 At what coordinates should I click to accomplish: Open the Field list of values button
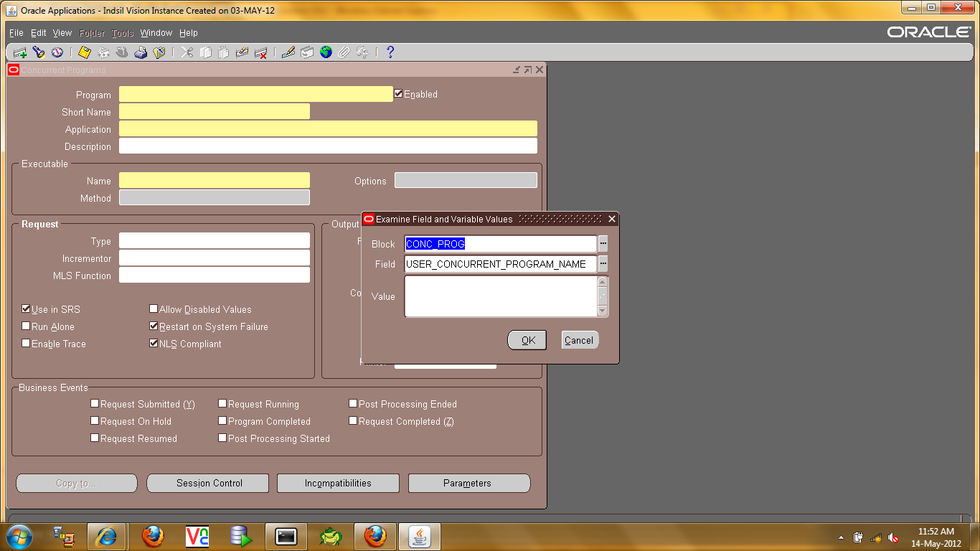[x=603, y=264]
